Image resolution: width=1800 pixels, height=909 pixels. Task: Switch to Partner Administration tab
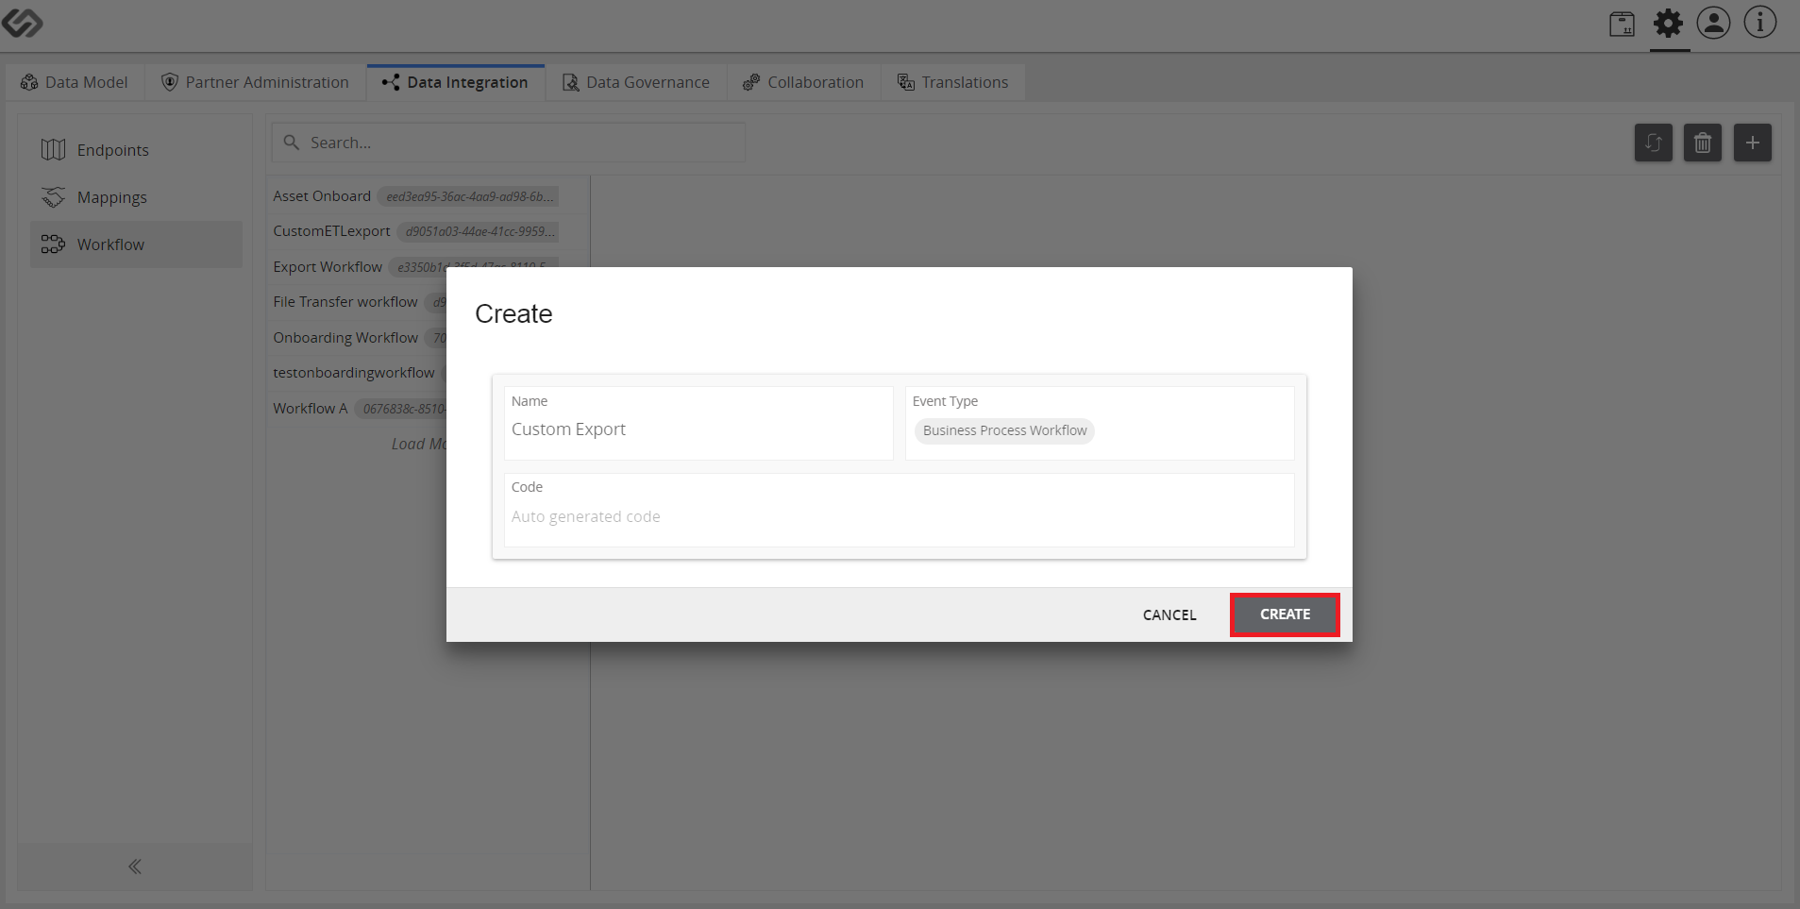point(256,82)
